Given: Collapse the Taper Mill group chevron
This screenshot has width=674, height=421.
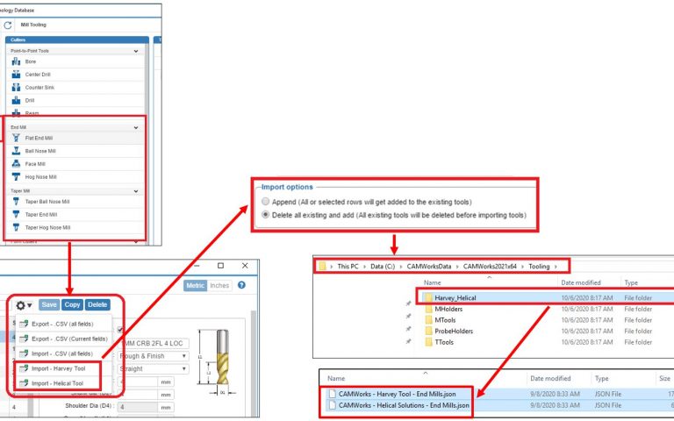Looking at the screenshot, I should (x=135, y=190).
